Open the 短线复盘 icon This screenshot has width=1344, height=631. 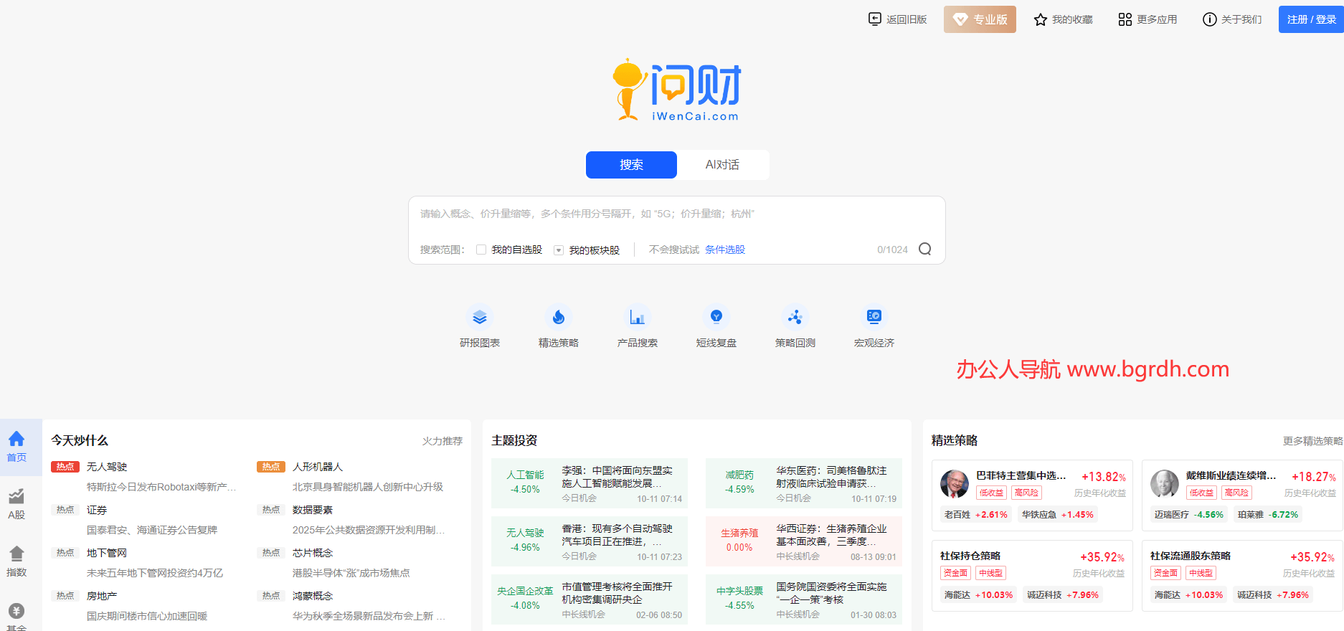pyautogui.click(x=716, y=317)
